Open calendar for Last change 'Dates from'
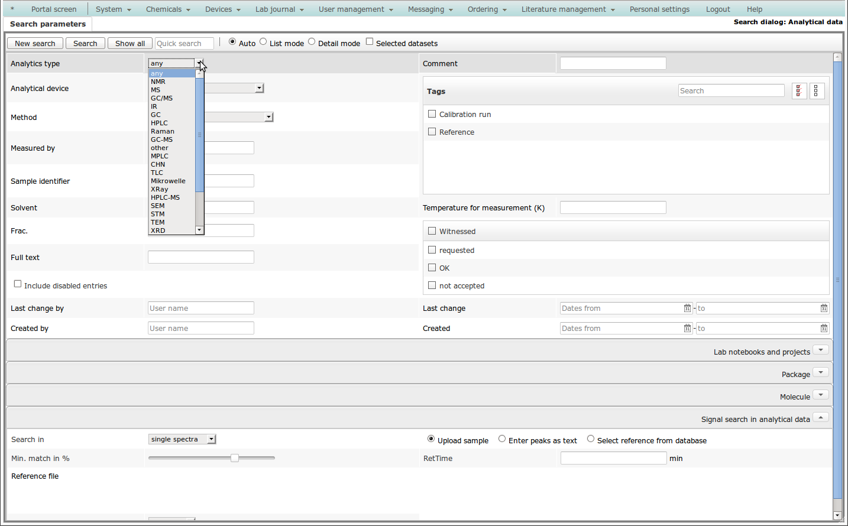The height and width of the screenshot is (526, 848). point(687,309)
